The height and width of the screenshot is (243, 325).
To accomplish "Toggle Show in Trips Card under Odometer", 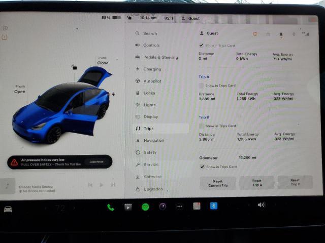I will coord(202,167).
